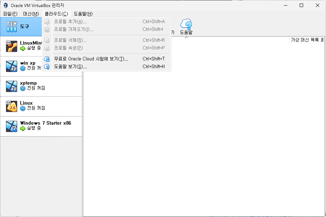The image size is (326, 217).
Task: Select Windows 7 Starter x86 machine
Action: [x=41, y=126]
